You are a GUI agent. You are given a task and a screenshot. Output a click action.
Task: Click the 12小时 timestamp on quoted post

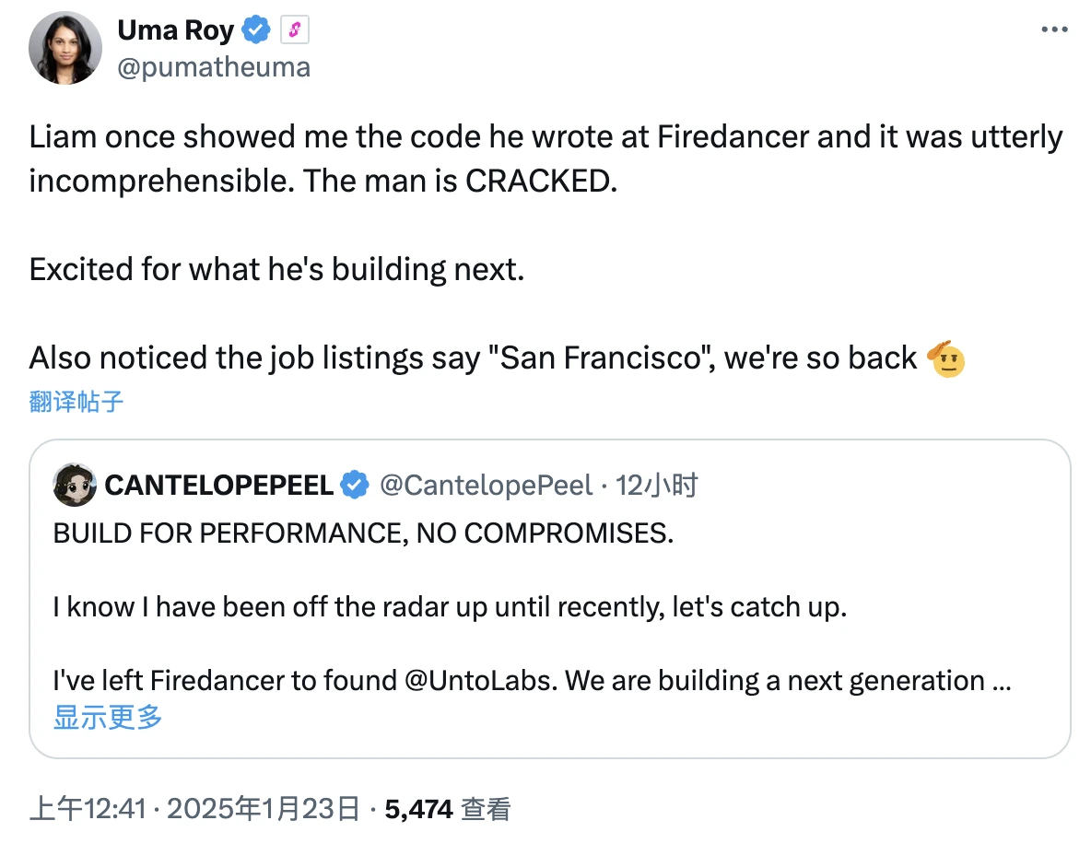coord(656,485)
